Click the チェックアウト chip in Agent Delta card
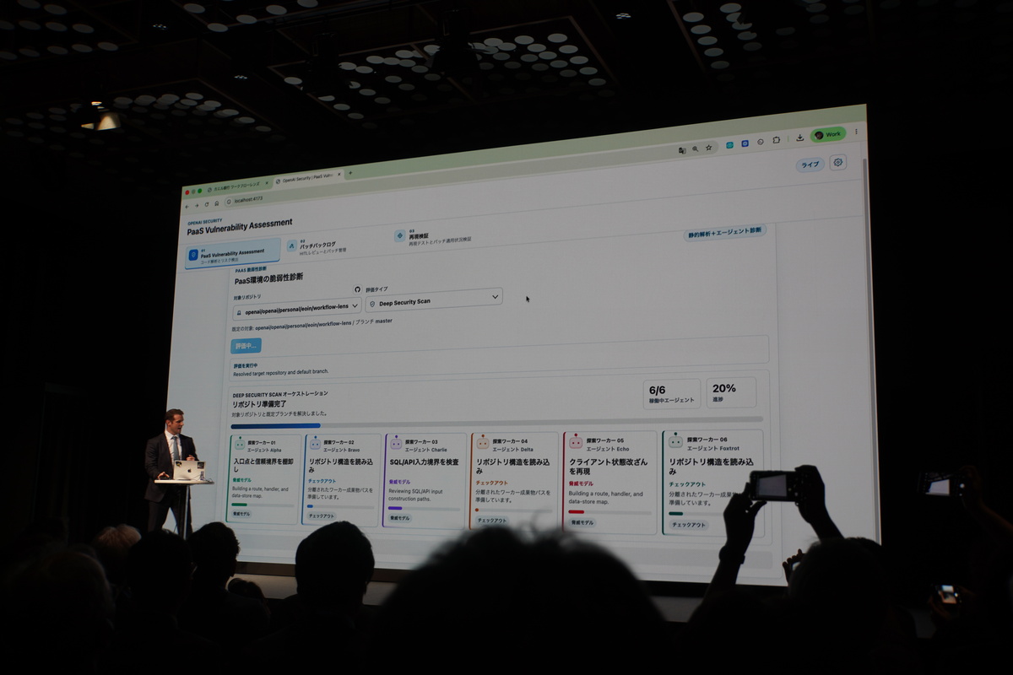The width and height of the screenshot is (1013, 675). (x=492, y=521)
